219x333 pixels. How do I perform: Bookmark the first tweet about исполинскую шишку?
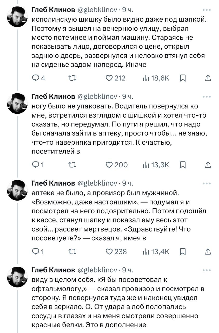coord(183,78)
